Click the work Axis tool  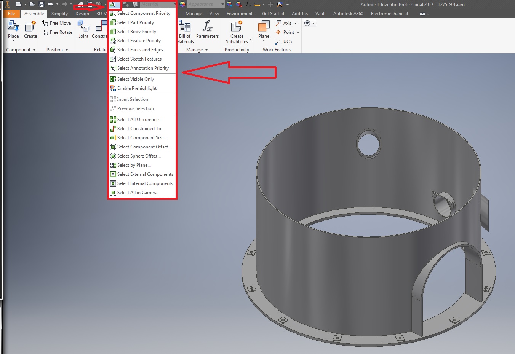(284, 23)
